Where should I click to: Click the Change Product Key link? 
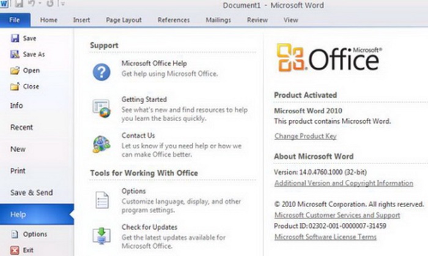coord(306,136)
